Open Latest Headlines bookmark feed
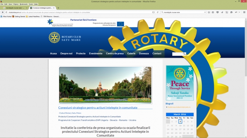The height and width of the screenshot is (138, 247). coord(33,16)
